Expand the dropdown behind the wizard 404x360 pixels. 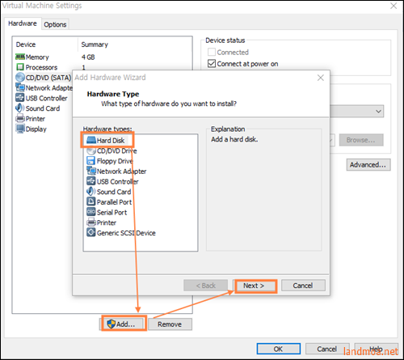click(378, 111)
